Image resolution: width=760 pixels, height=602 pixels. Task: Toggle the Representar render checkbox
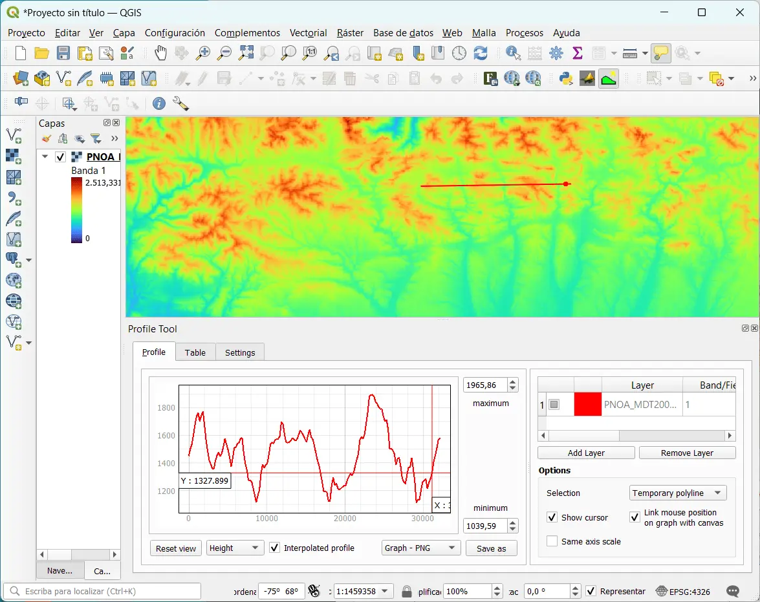click(591, 591)
